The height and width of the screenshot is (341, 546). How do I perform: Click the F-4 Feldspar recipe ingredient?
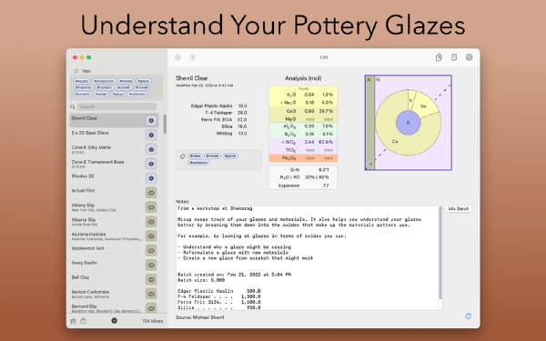click(226, 113)
